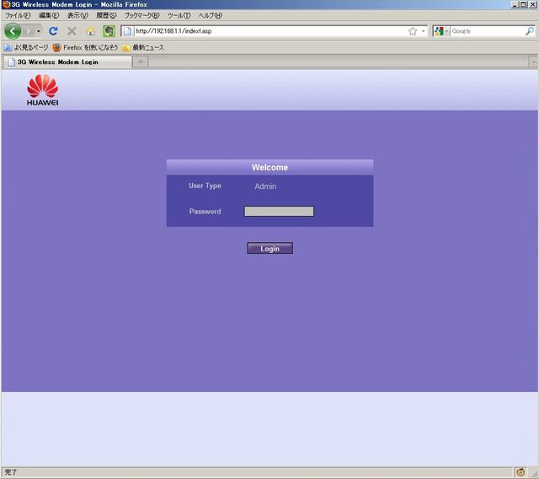Click the Reload page icon
Screen dimensions: 539x479
(x=53, y=31)
